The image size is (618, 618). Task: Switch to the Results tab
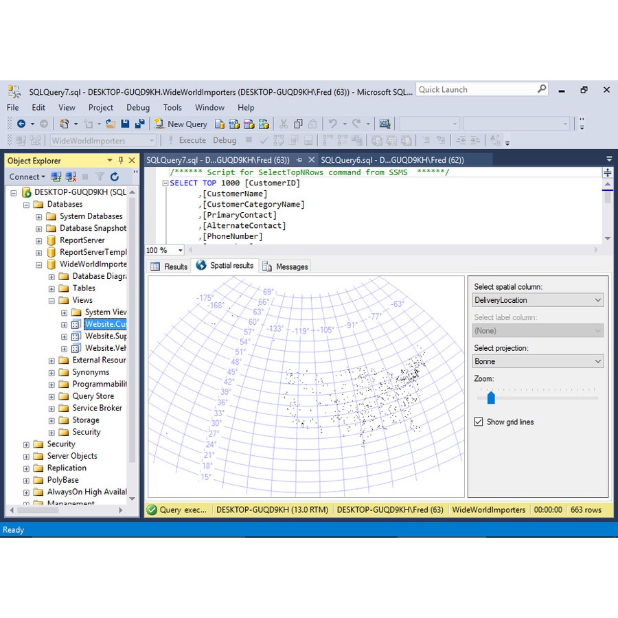170,267
